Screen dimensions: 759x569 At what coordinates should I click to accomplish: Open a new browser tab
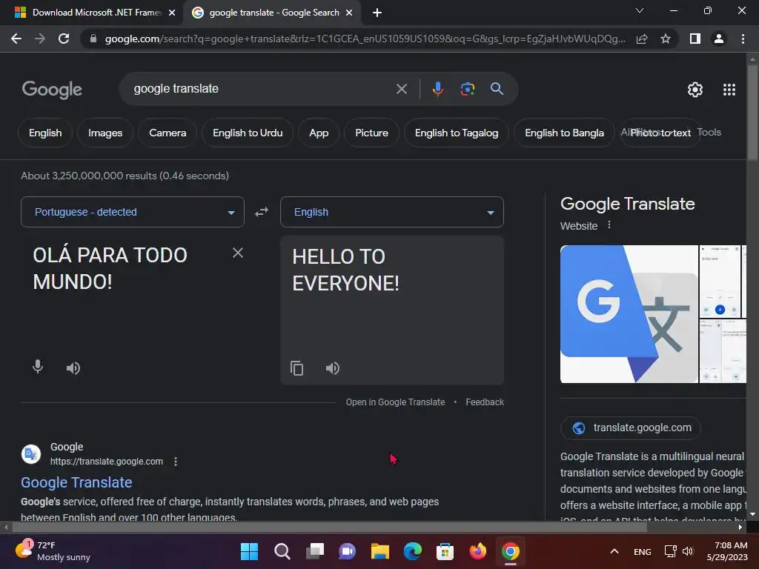(x=377, y=13)
